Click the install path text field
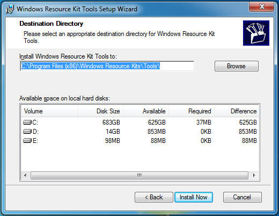The width and height of the screenshot is (279, 216). point(107,66)
